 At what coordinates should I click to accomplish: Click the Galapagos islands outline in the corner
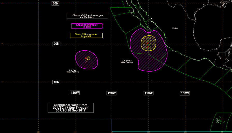pyautogui.click(x=220, y=121)
